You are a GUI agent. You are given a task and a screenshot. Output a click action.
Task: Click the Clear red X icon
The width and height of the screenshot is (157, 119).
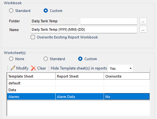pos(33,68)
